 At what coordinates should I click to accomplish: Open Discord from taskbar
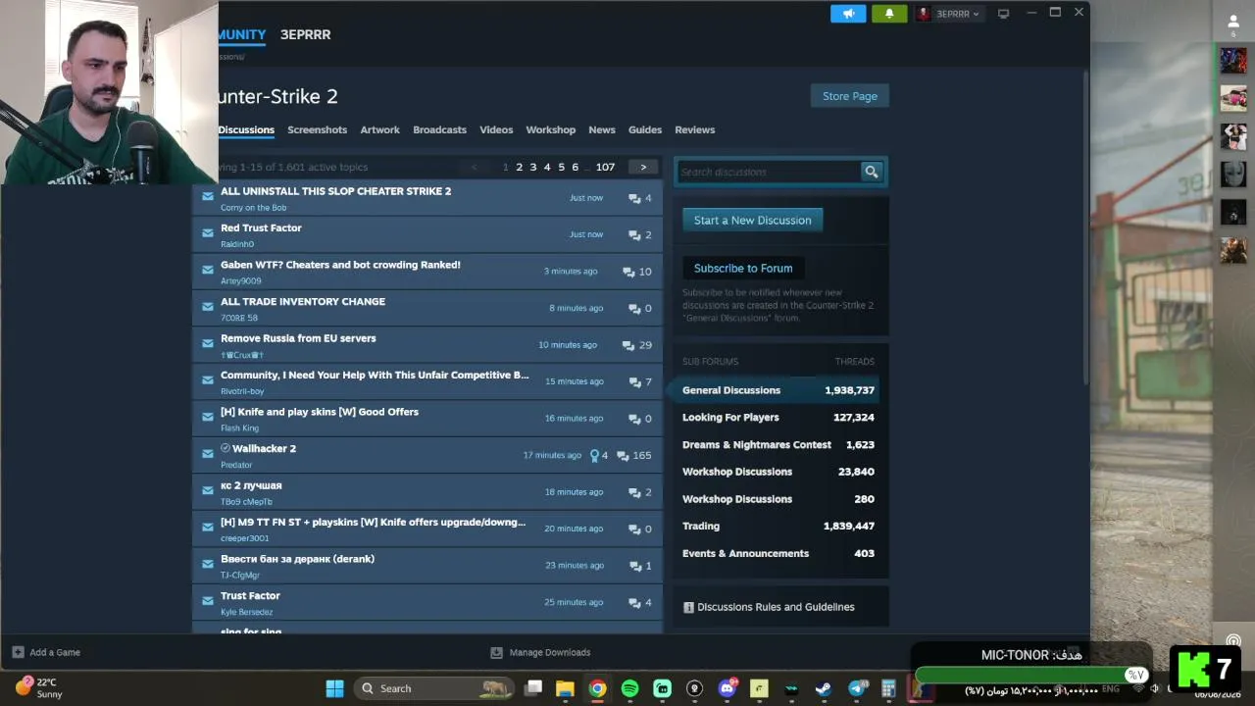point(727,688)
